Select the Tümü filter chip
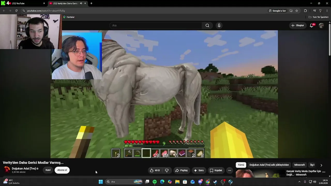This screenshot has height=186, width=331. [241, 165]
